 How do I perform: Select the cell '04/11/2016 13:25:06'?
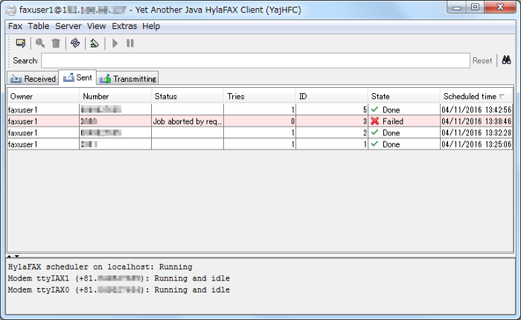pyautogui.click(x=476, y=144)
